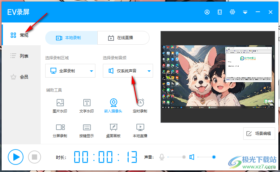Adjust the system sound volume slider
The image size is (280, 172).
(x=206, y=157)
